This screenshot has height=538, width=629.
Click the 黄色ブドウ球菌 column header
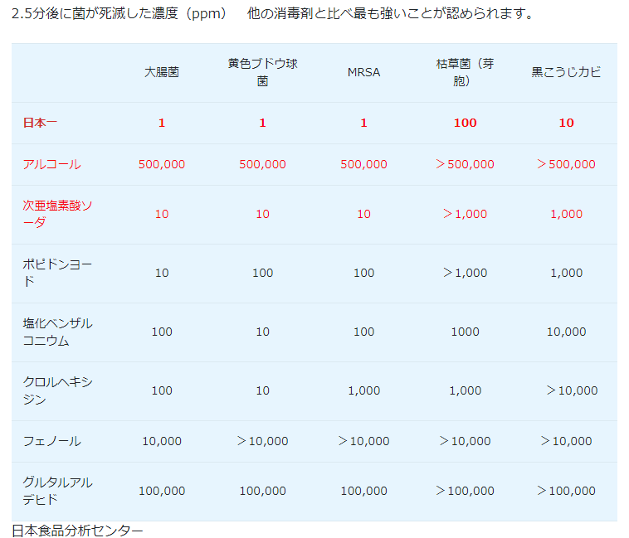[262, 72]
